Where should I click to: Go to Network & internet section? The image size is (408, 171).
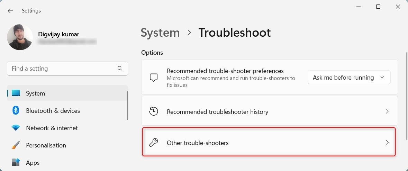52,128
